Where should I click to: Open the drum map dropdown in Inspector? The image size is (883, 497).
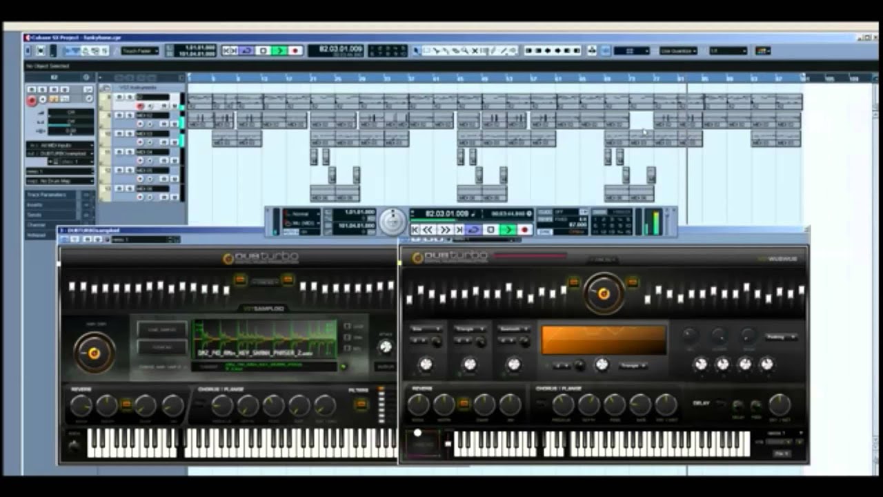60,181
